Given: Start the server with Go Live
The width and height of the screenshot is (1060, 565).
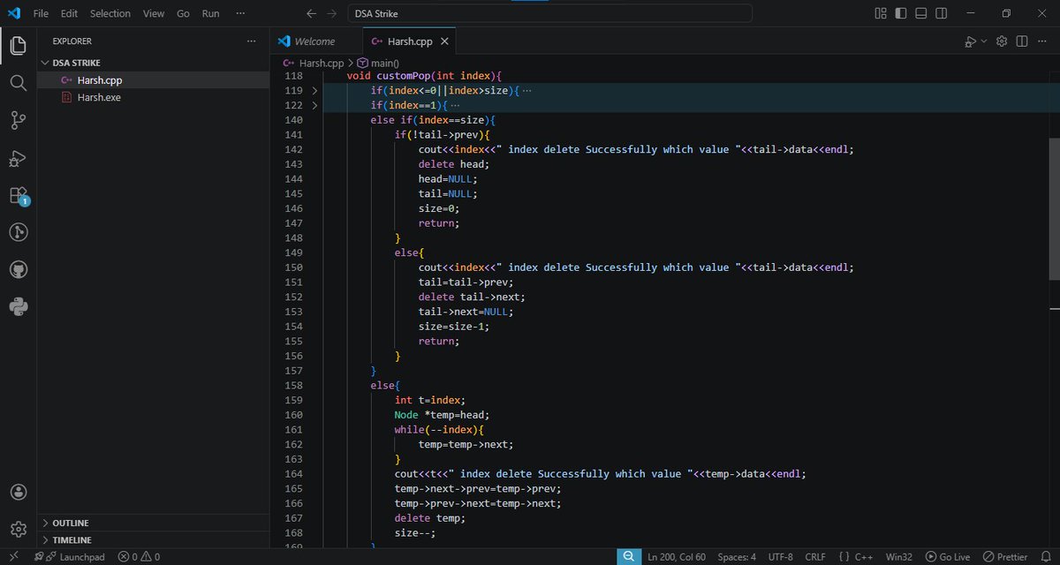Looking at the screenshot, I should click(x=948, y=557).
